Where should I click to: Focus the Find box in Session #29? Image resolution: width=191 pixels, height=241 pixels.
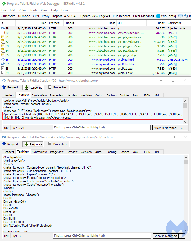102,128
